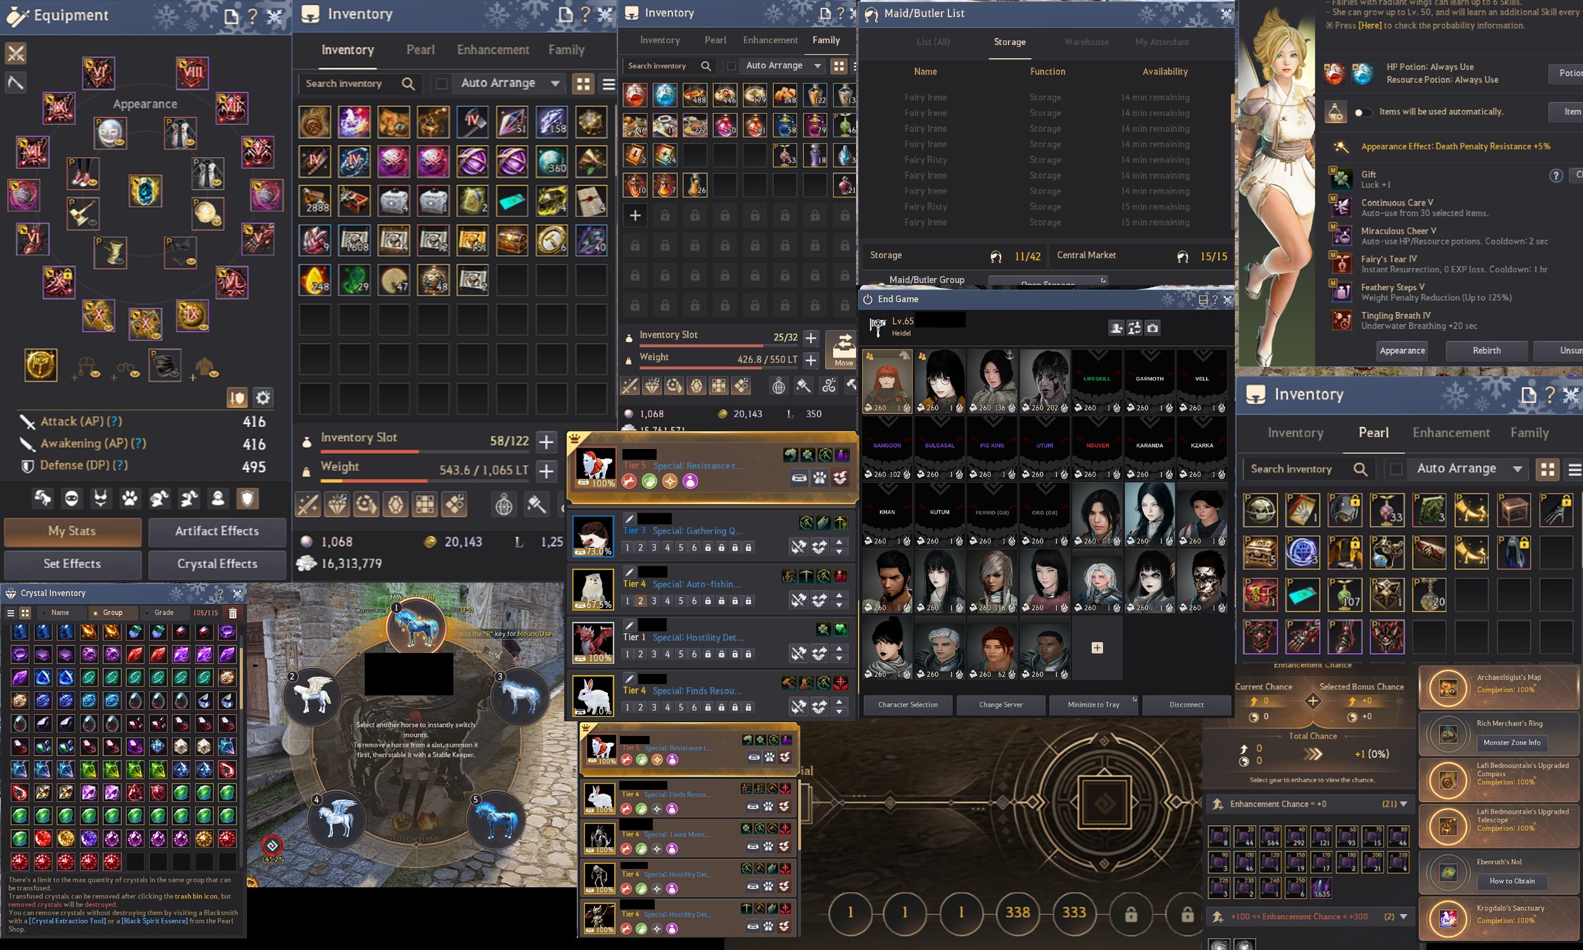
Task: Click sword-and-shield icon beside Equipment gear
Action: [x=237, y=398]
